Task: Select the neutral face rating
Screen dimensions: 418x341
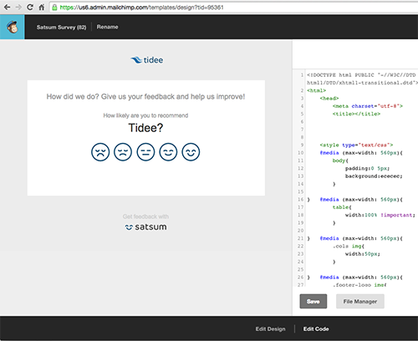Action: [x=145, y=152]
